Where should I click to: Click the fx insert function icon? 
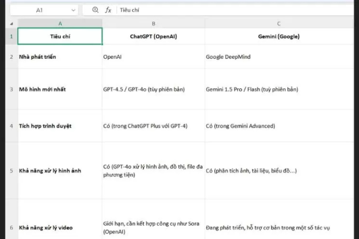point(108,10)
